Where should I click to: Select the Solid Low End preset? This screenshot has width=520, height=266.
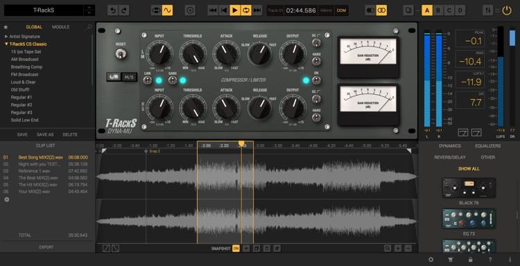[x=24, y=121]
